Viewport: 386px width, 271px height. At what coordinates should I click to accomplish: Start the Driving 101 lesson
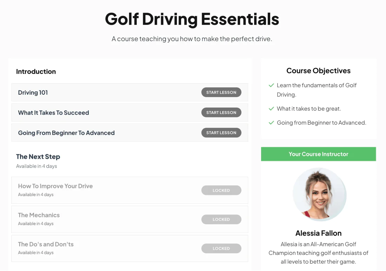221,92
